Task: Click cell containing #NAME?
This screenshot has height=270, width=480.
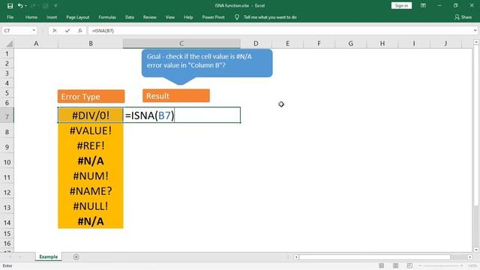Action: 91,191
